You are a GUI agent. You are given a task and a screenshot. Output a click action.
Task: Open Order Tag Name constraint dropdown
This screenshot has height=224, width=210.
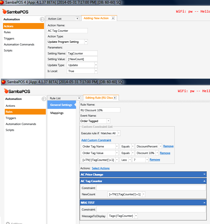117,147
